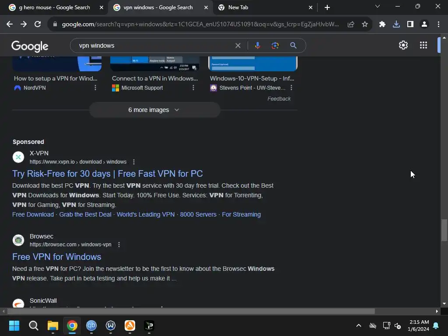Click browsec.com windows-vpn URL text
This screenshot has height=336, width=448.
[x=70, y=245]
